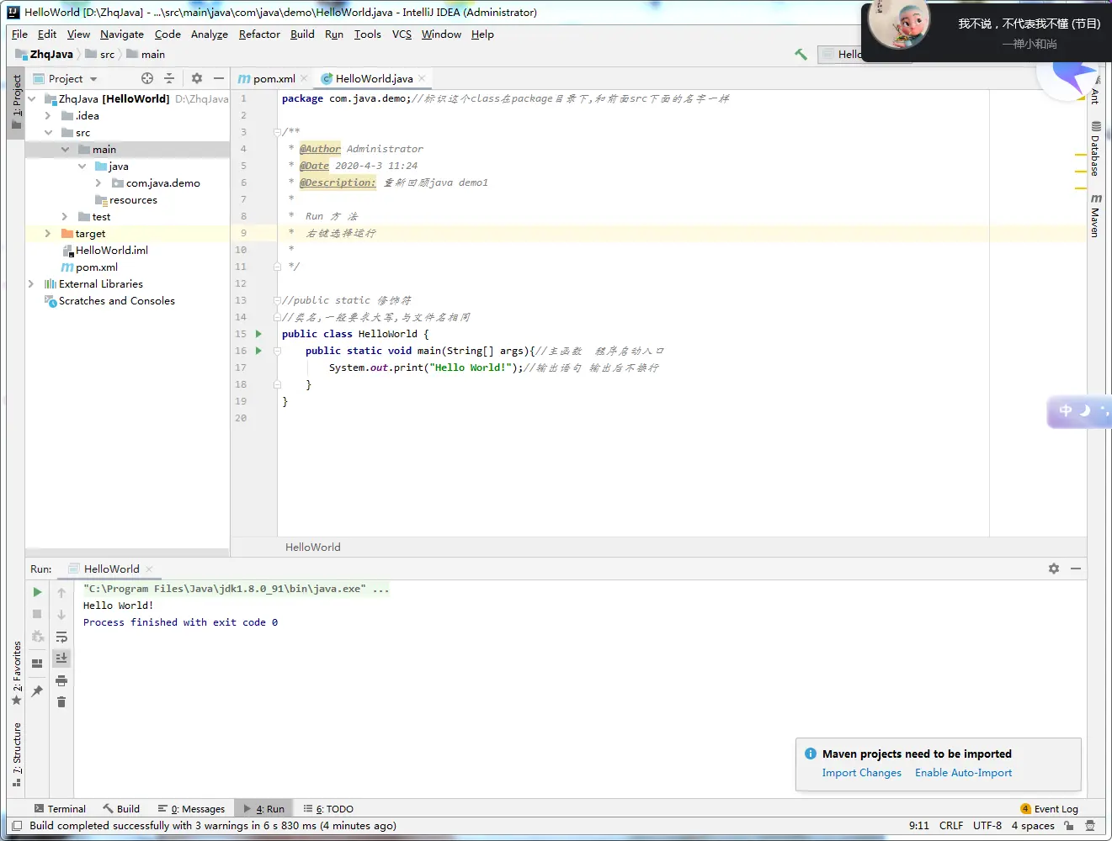The image size is (1112, 841).
Task: Toggle Soft-Wrap in Run console
Action: click(61, 637)
